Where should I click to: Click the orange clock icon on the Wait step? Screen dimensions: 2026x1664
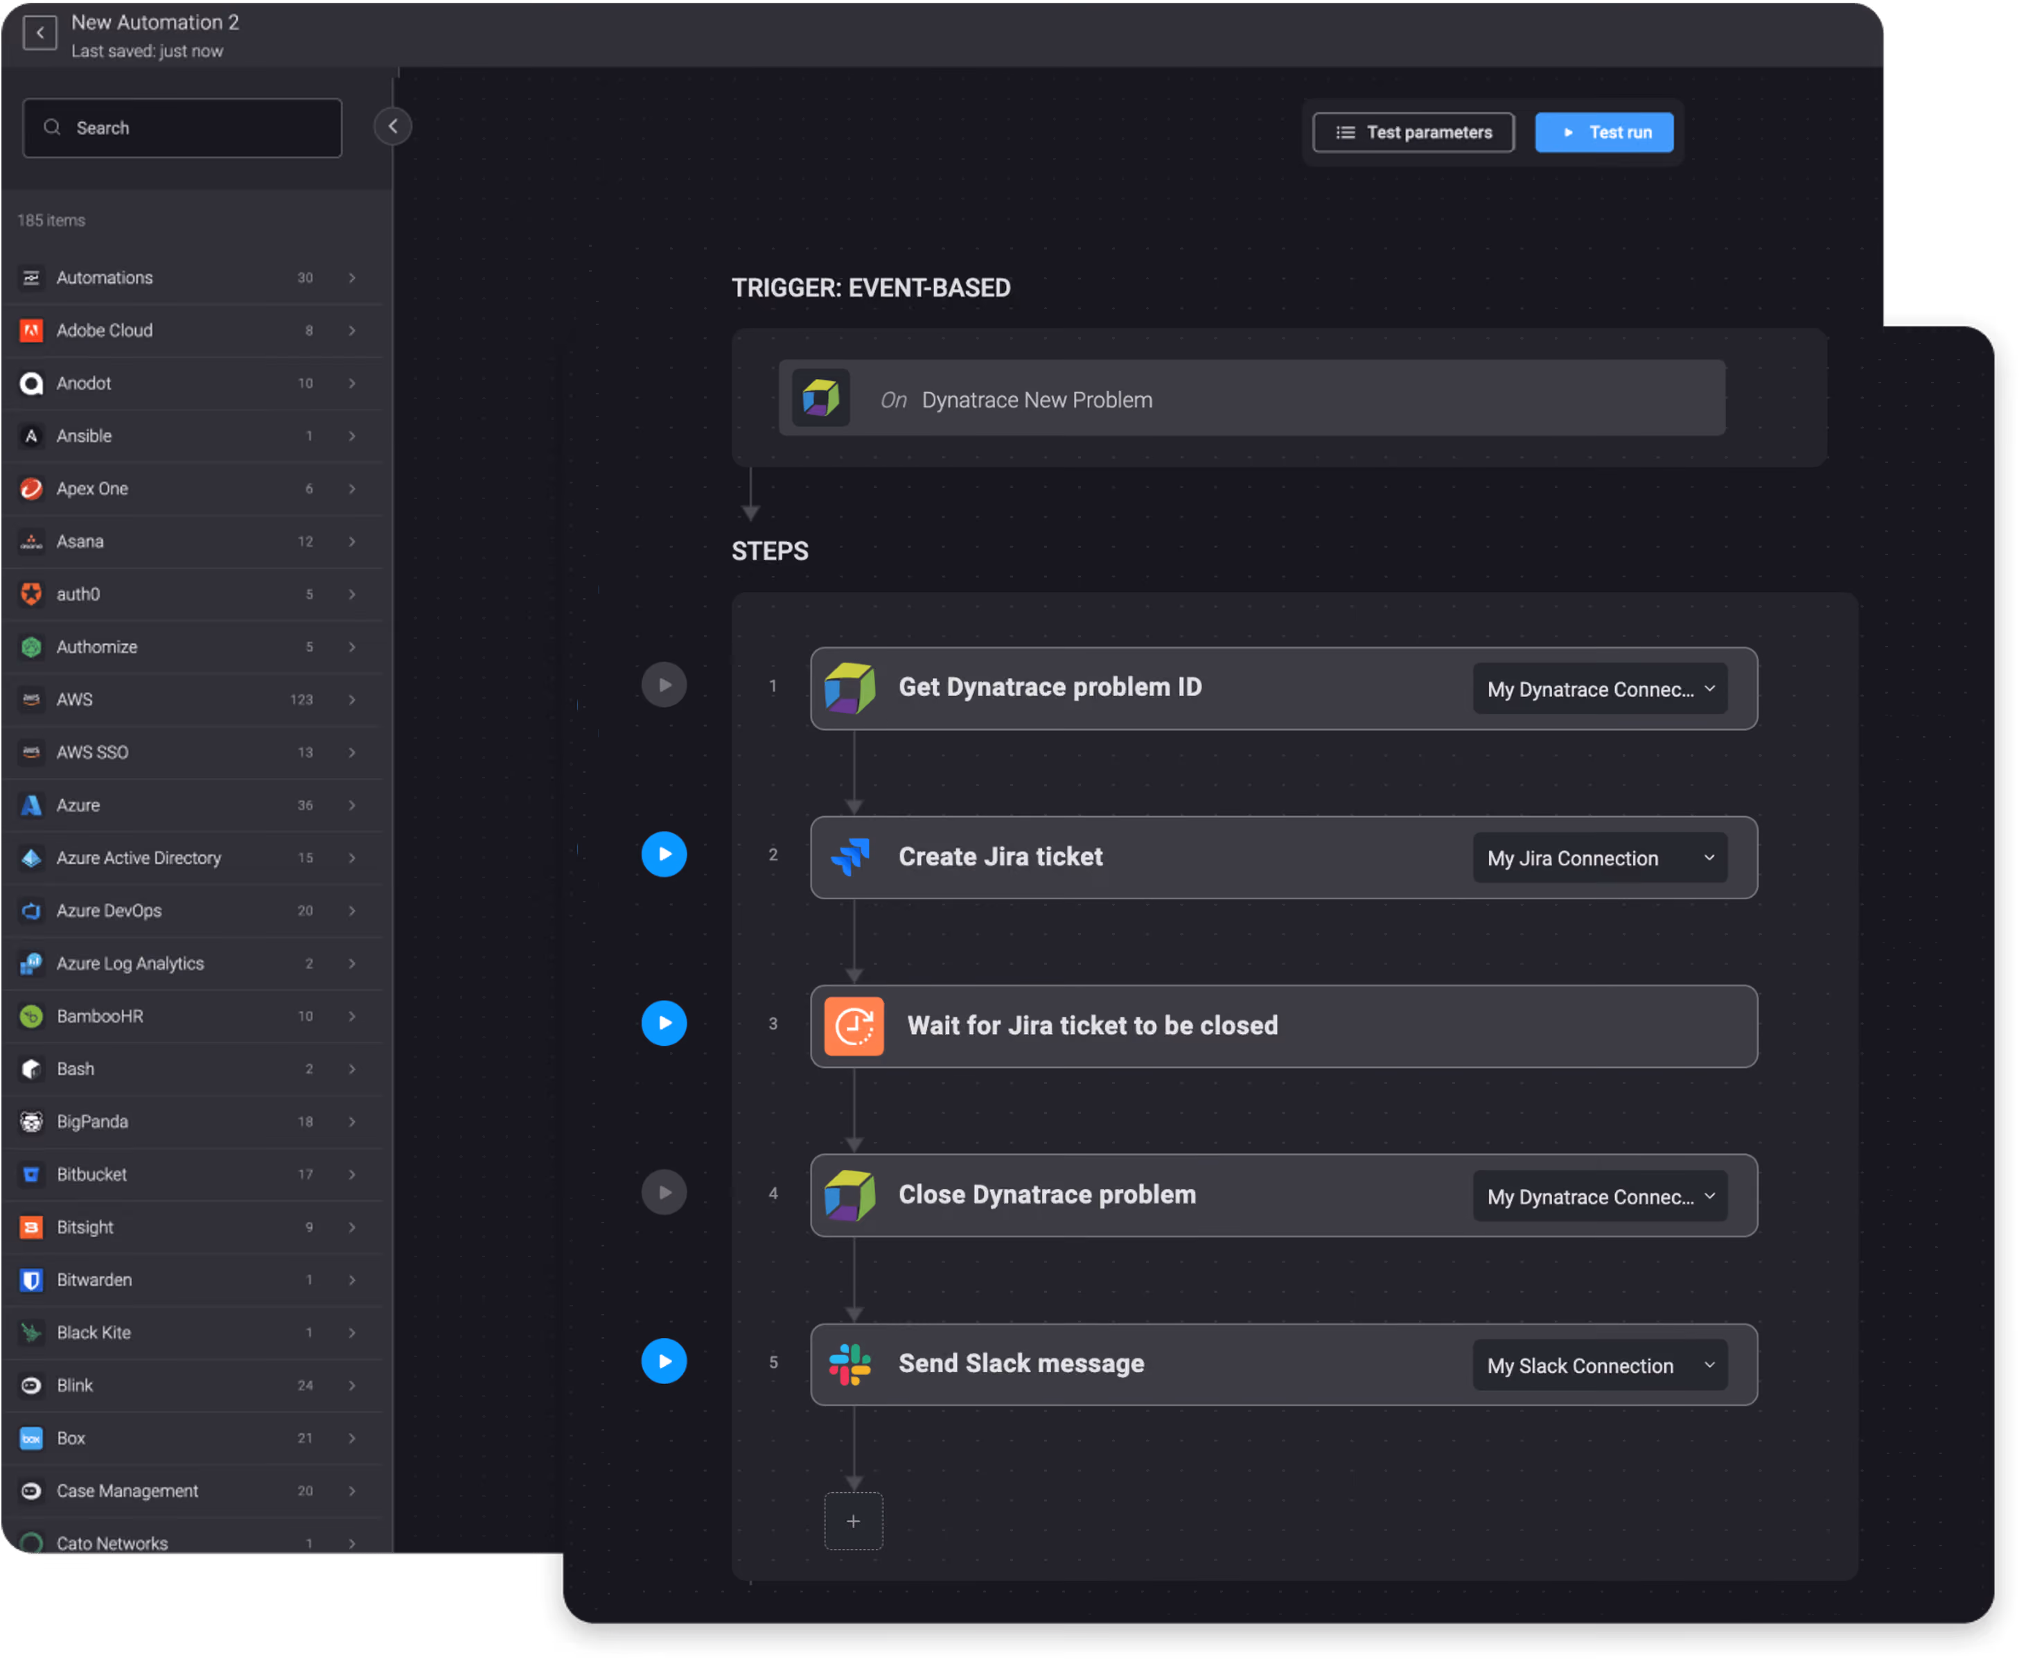(x=855, y=1028)
